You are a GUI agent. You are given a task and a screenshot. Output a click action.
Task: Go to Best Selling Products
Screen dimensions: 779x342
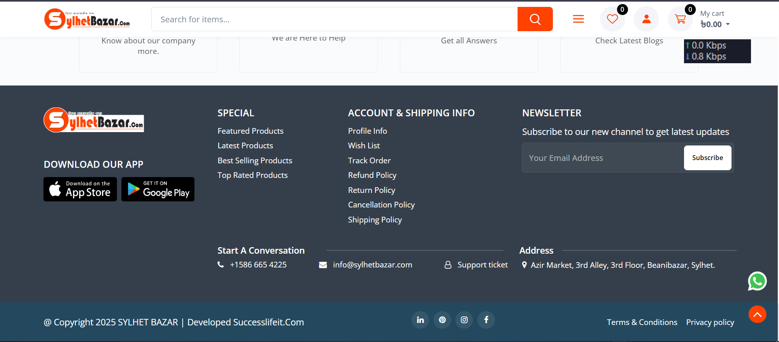(x=255, y=160)
